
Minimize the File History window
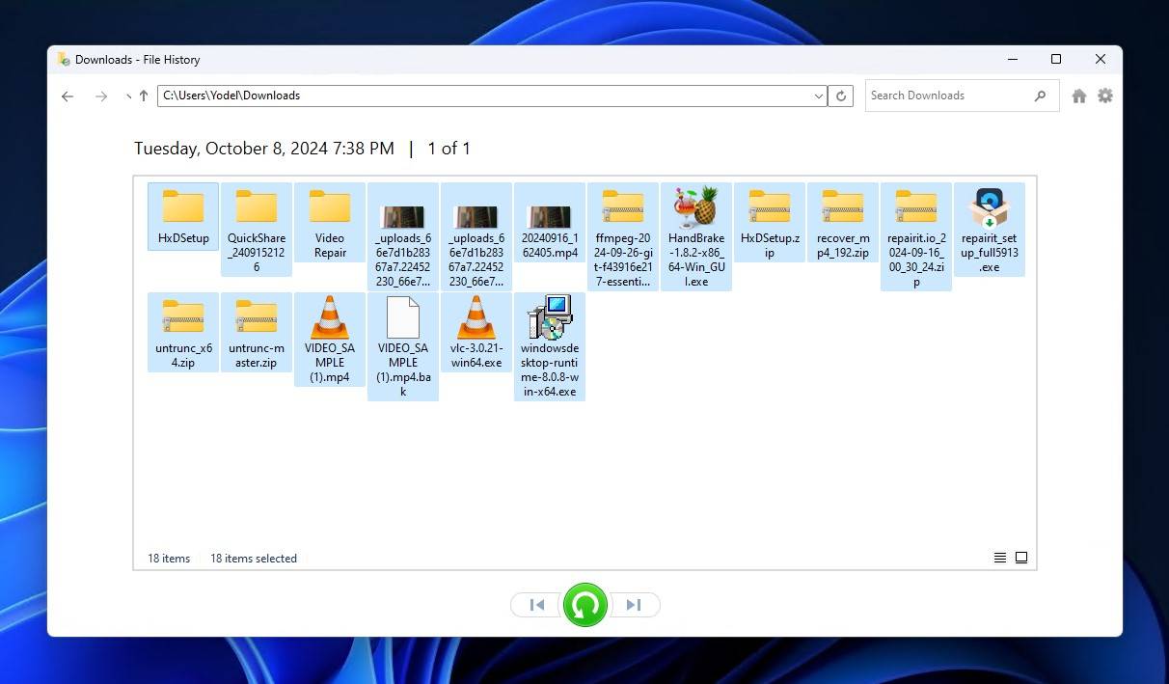coord(1013,59)
